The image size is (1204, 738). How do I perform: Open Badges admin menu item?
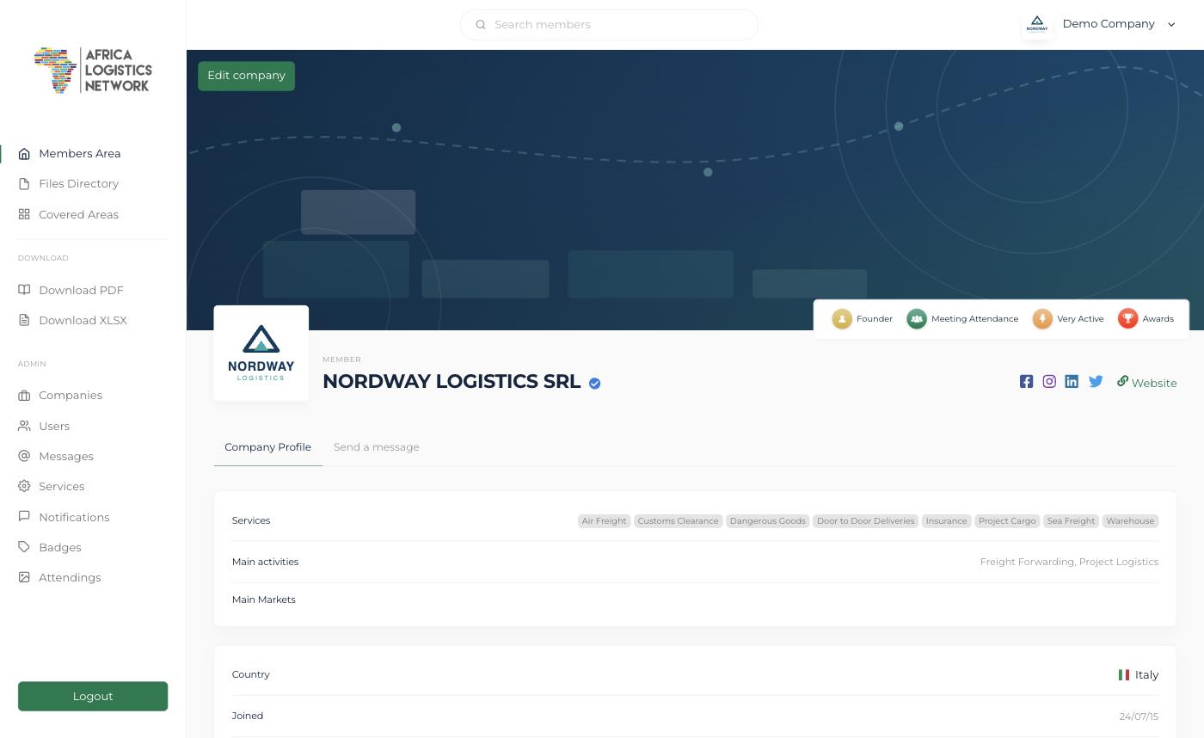(59, 547)
